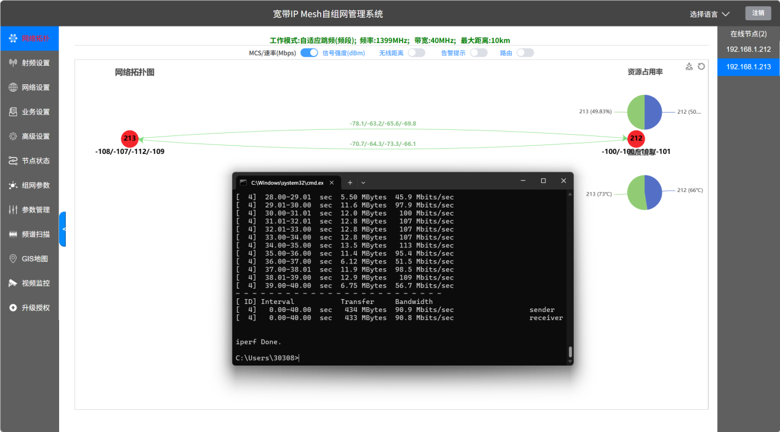Image resolution: width=780 pixels, height=432 pixels.
Task: Disable the MCS/速率(Mbps) toggle
Action: (x=309, y=53)
